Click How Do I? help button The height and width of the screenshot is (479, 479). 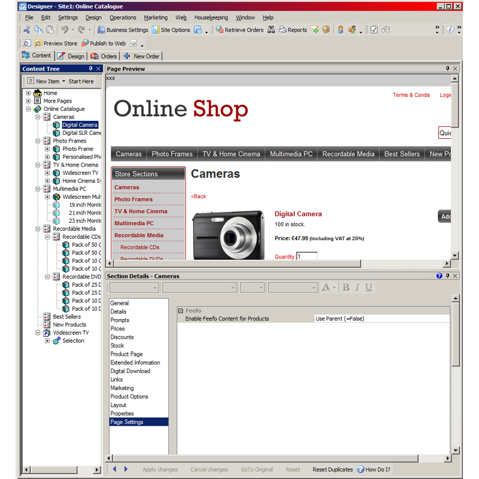coord(374,469)
